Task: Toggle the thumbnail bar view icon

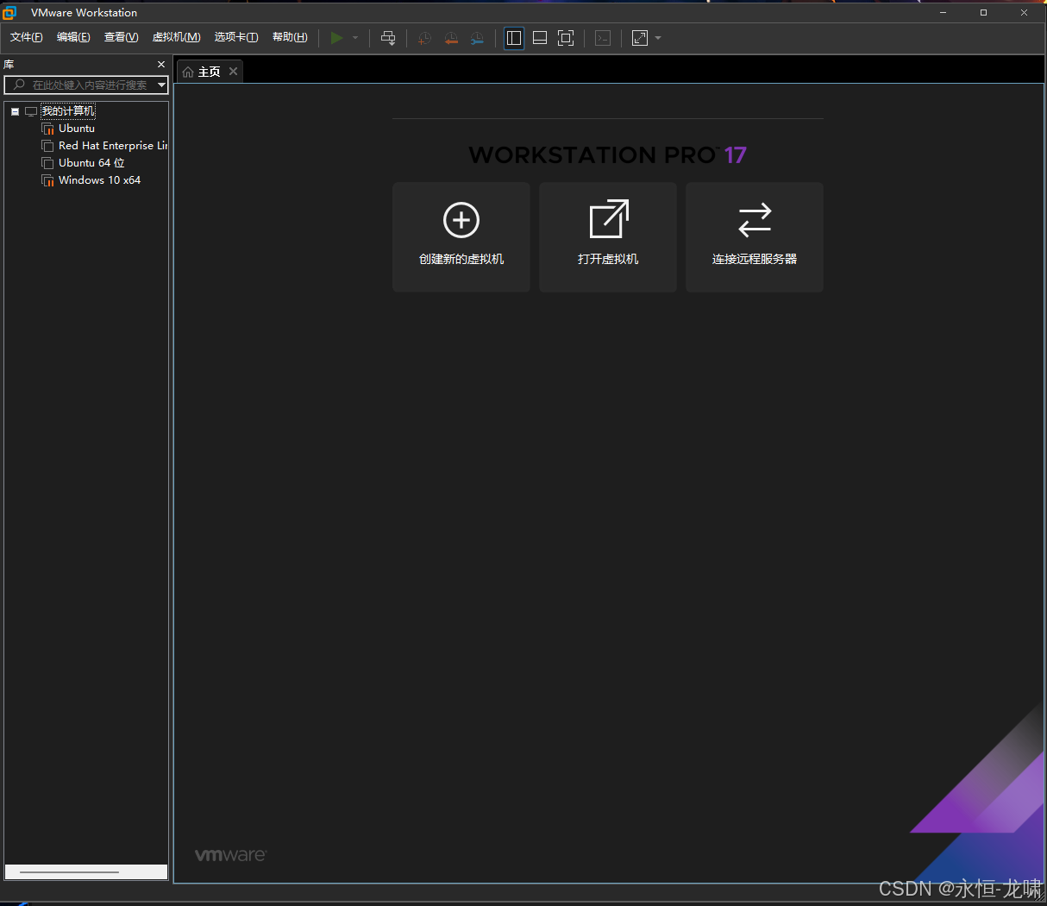Action: click(540, 38)
